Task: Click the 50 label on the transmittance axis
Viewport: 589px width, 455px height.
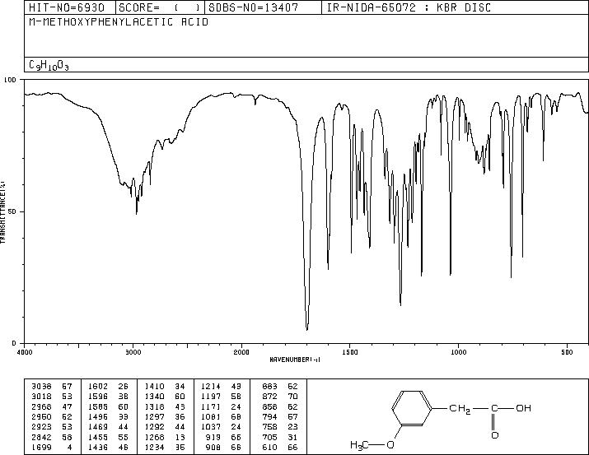Action: coord(12,211)
